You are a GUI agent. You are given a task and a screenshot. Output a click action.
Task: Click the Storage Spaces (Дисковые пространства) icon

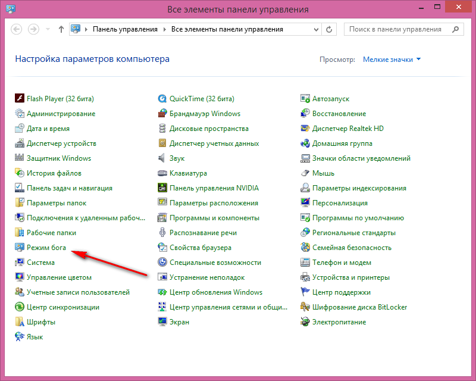(x=162, y=128)
